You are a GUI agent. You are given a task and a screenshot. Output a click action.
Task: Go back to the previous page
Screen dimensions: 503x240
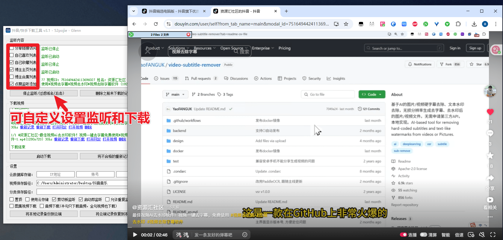[x=134, y=24]
